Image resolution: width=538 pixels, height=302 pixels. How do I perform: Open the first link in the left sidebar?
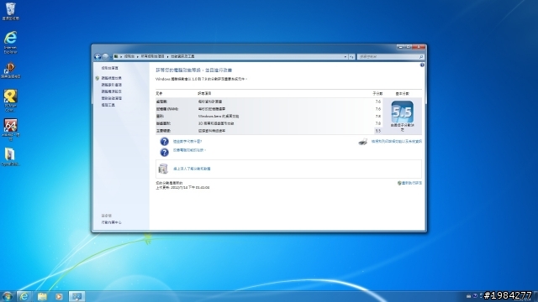click(110, 68)
